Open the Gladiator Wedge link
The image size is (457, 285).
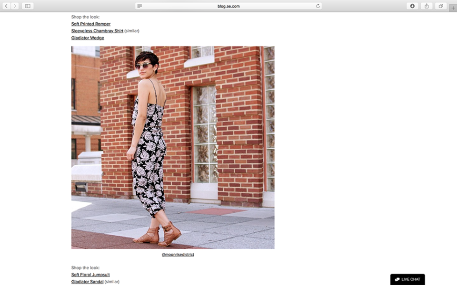pos(88,38)
